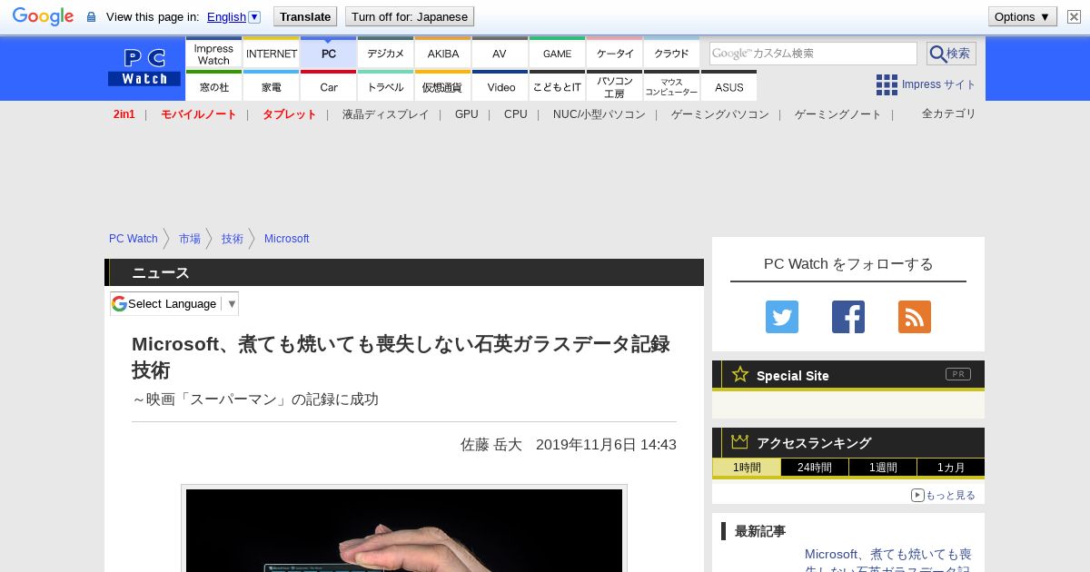Image resolution: width=1090 pixels, height=572 pixels.
Task: Open the INTERNET tab
Action: click(x=272, y=54)
